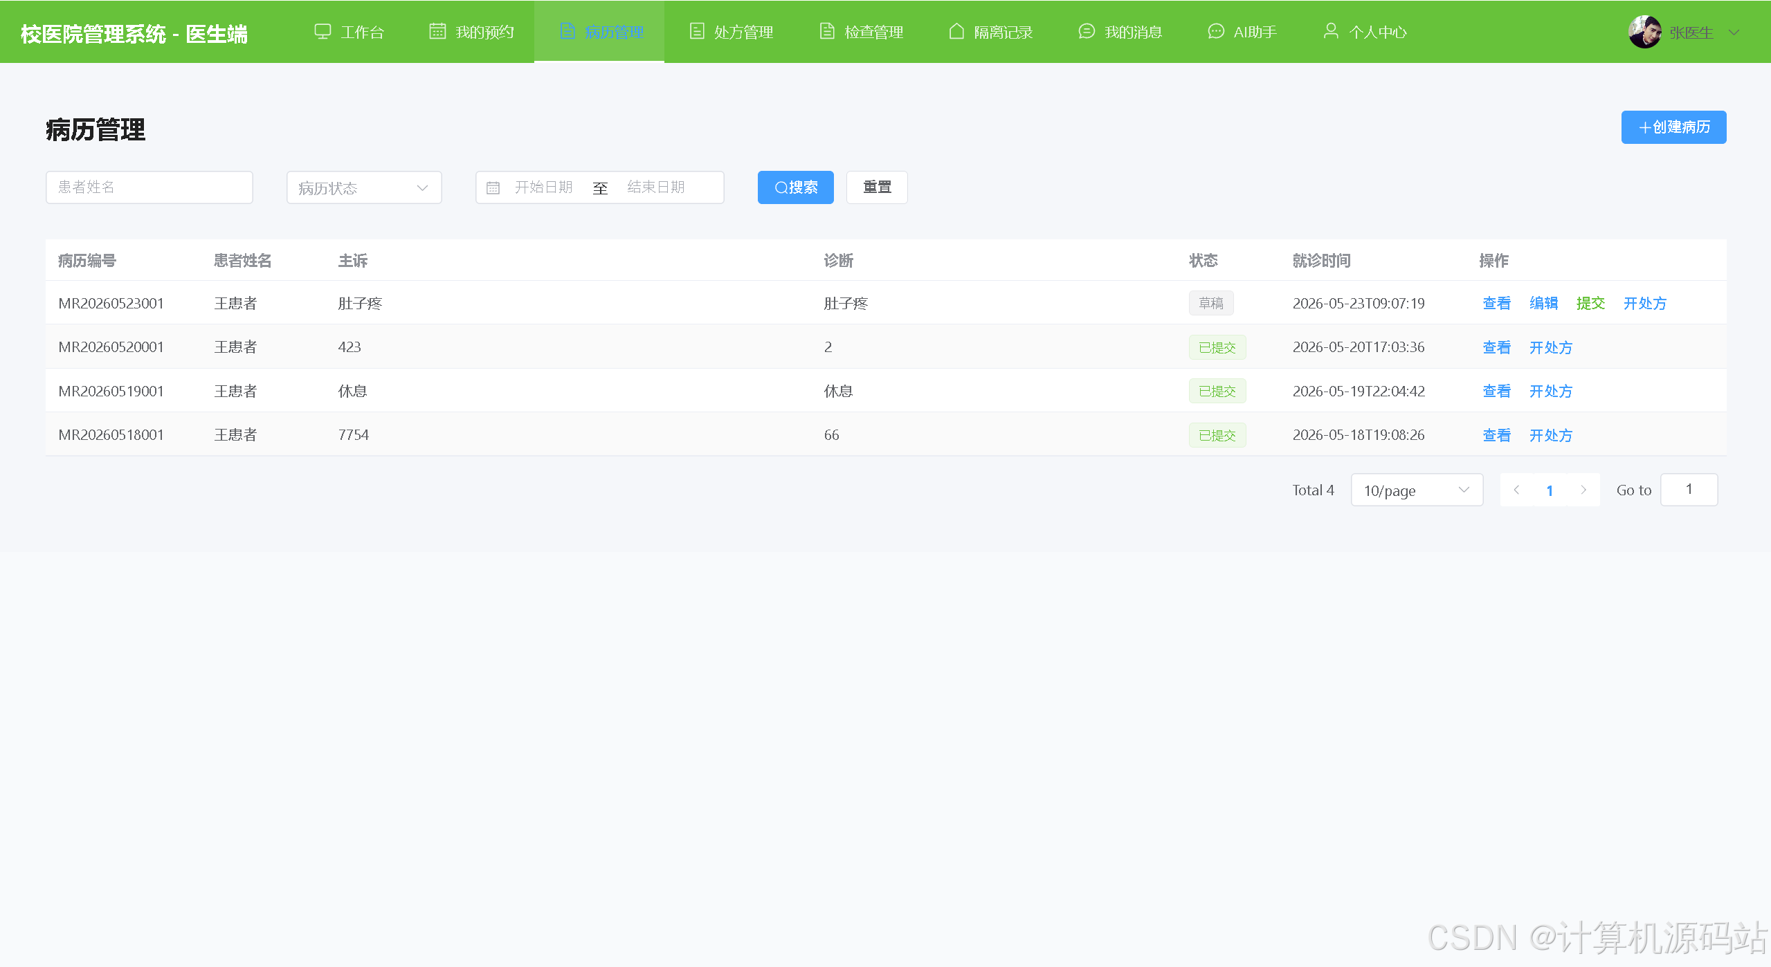Image resolution: width=1771 pixels, height=967 pixels.
Task: Expand the 张医生 user dropdown arrow
Action: pos(1734,33)
